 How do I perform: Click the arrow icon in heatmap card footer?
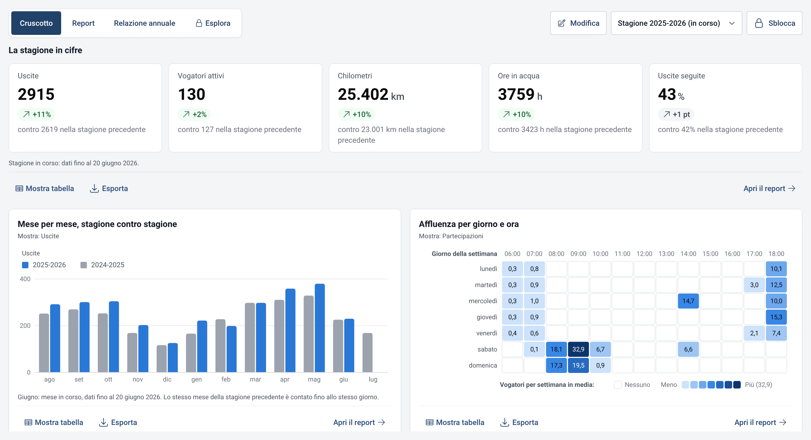(x=783, y=422)
